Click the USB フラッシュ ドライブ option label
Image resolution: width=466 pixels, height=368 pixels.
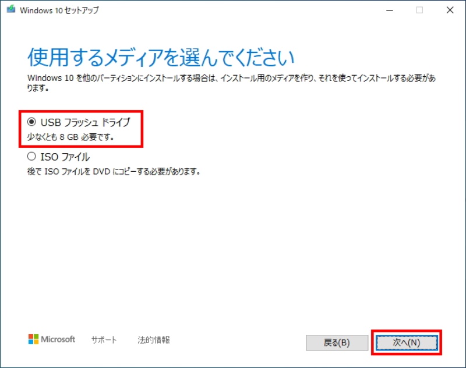coord(85,122)
